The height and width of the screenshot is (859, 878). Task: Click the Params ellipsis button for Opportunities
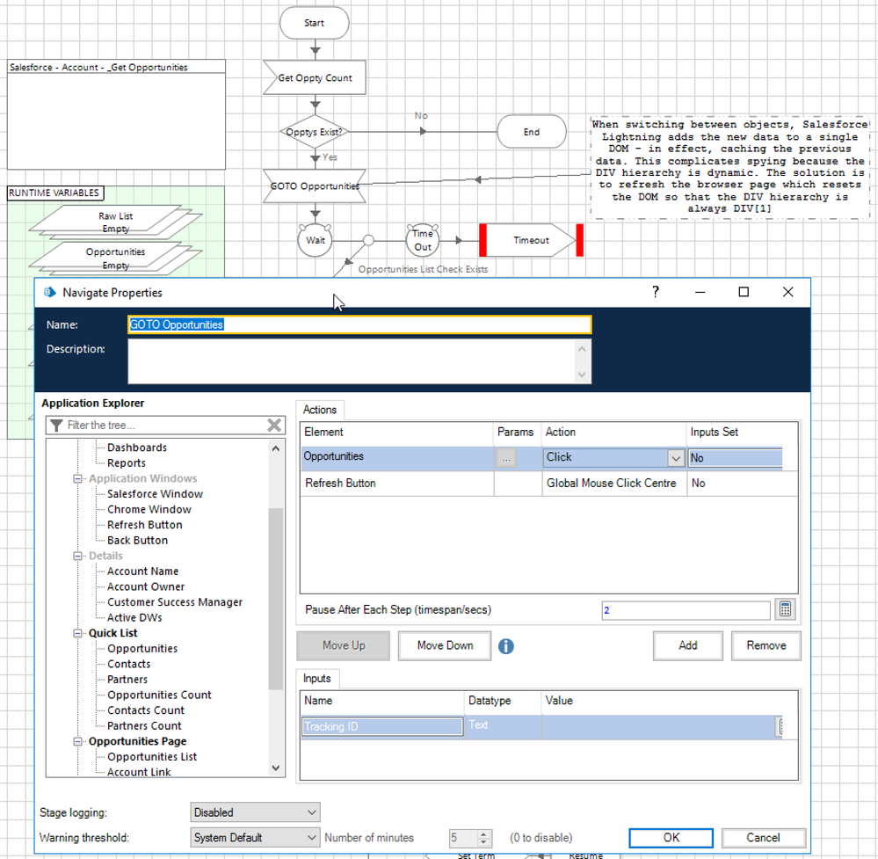(505, 458)
